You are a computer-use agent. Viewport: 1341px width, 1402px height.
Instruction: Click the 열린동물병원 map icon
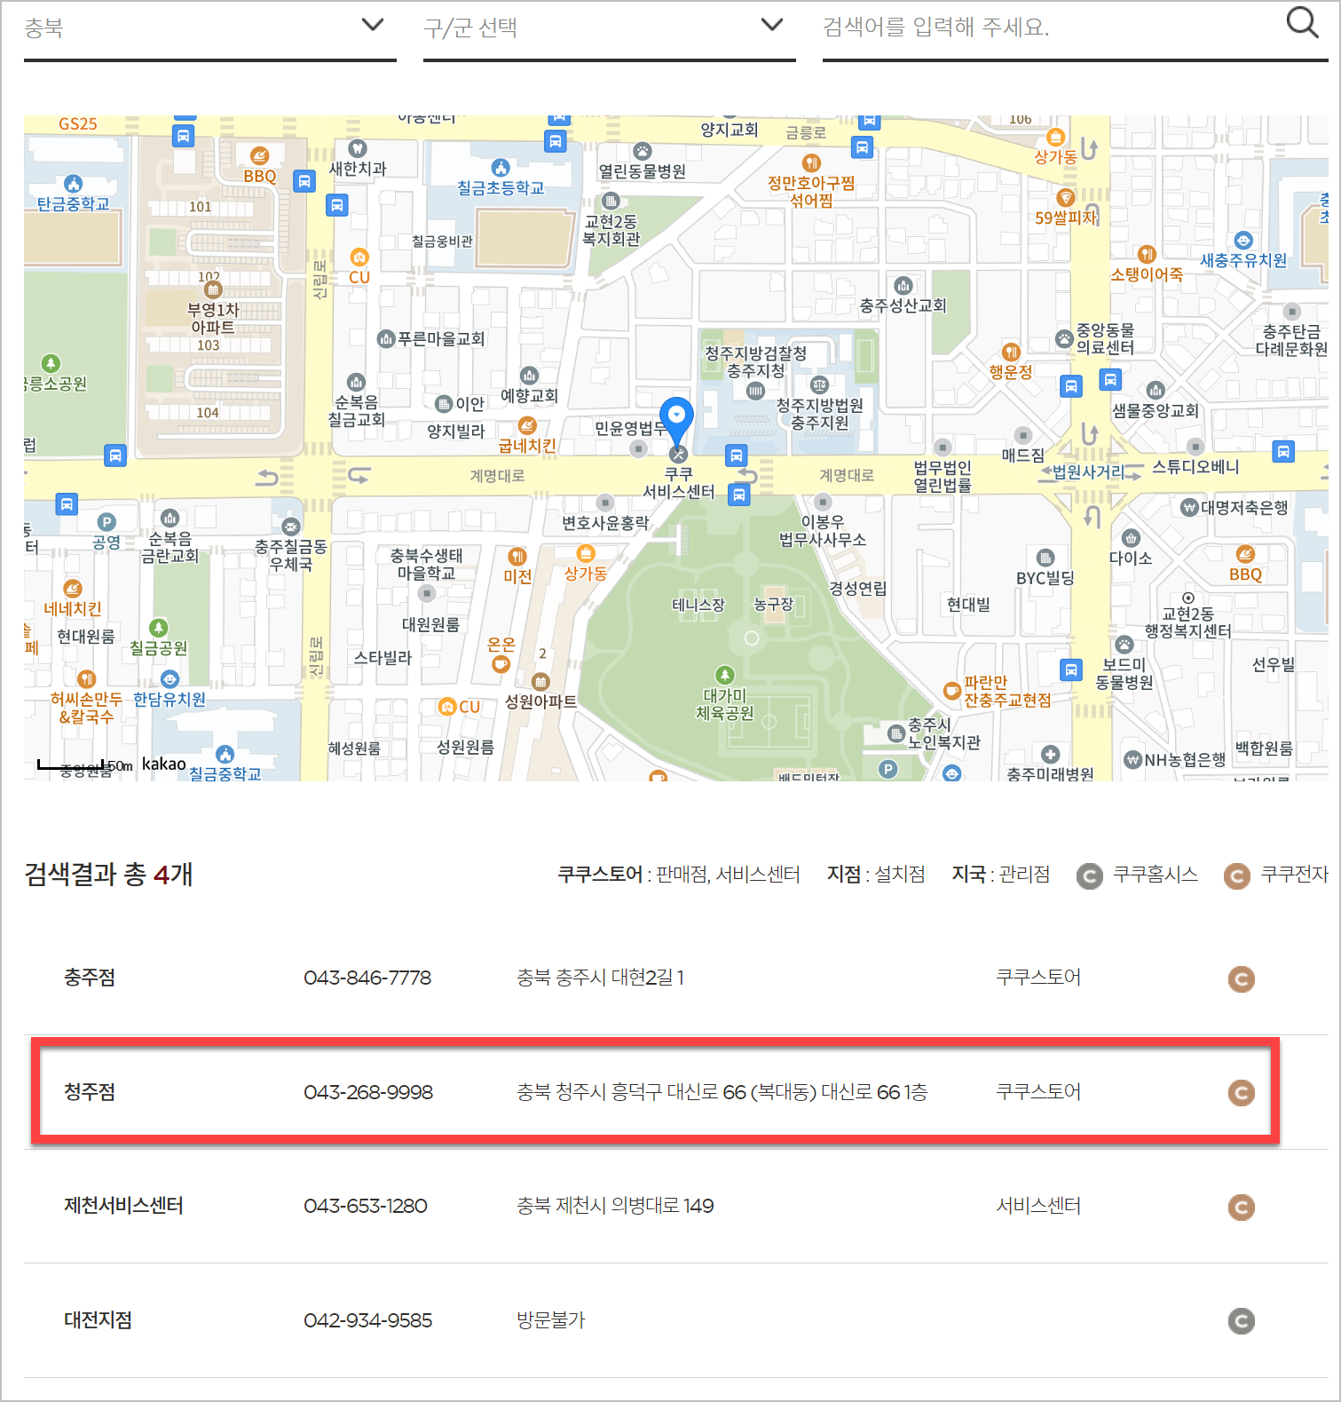(x=643, y=151)
